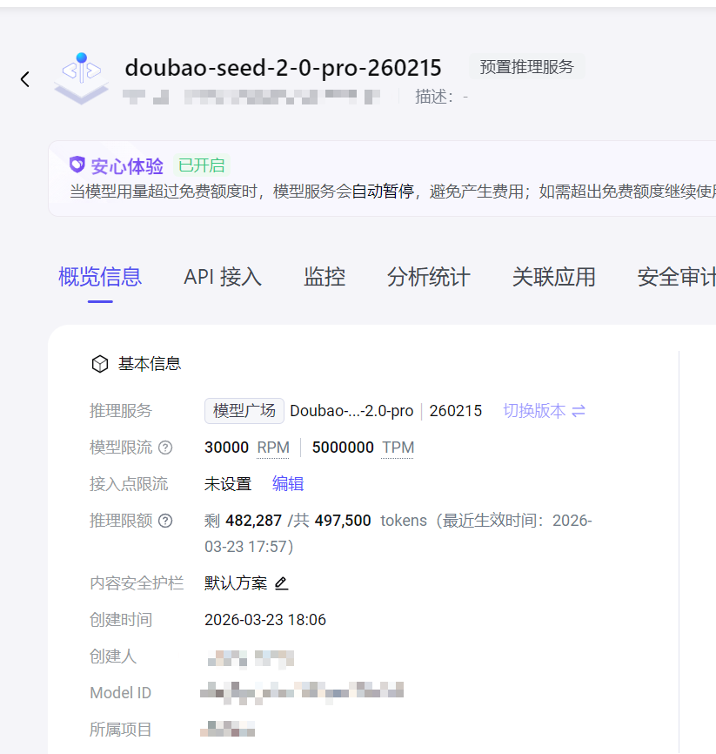Click the 安心体验 heading text
This screenshot has height=754, width=716.
coord(127,166)
